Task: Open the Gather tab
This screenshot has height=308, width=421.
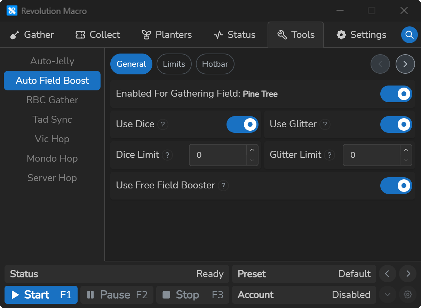Action: 32,35
